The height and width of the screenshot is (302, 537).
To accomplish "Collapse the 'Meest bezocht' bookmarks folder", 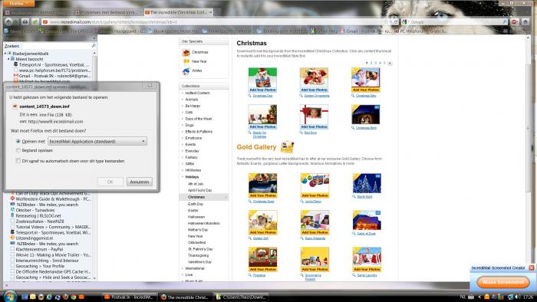I will [9, 59].
